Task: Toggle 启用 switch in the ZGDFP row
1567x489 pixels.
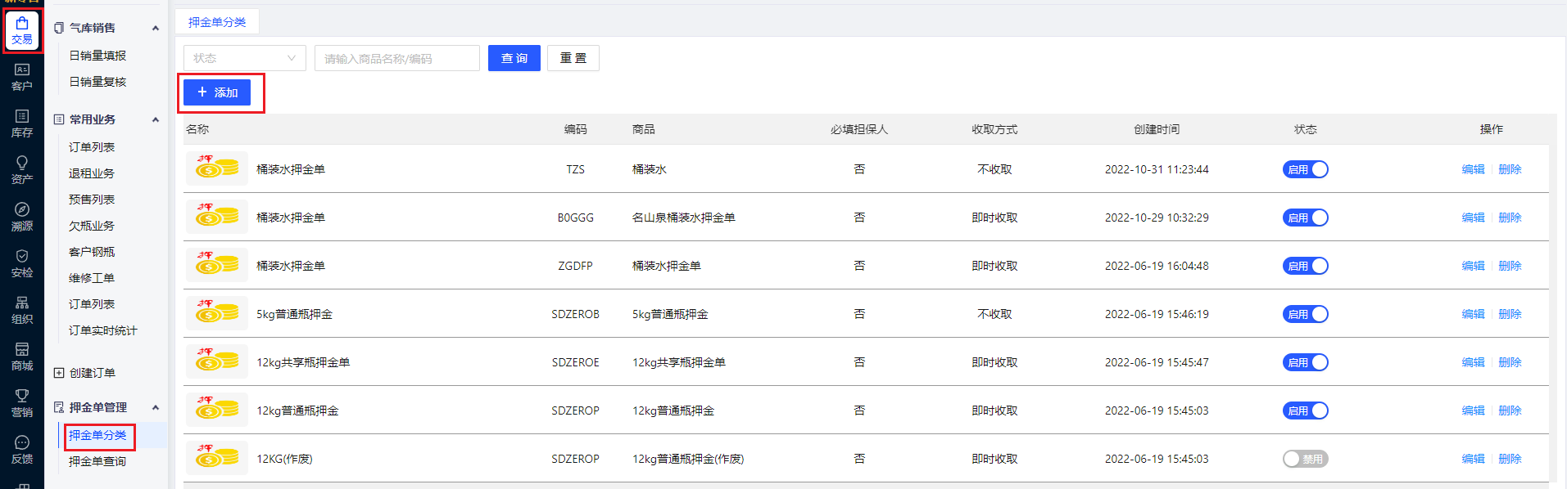Action: point(1305,266)
